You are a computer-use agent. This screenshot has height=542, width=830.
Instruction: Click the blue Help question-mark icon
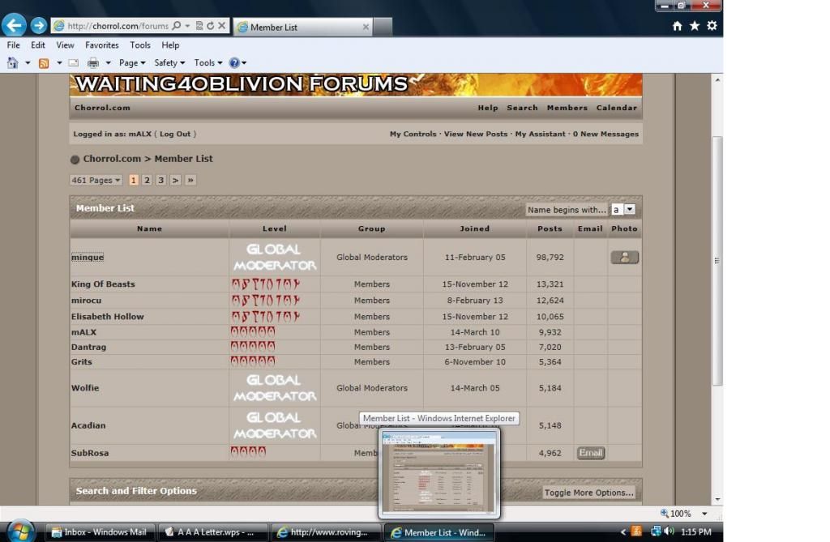[x=234, y=63]
